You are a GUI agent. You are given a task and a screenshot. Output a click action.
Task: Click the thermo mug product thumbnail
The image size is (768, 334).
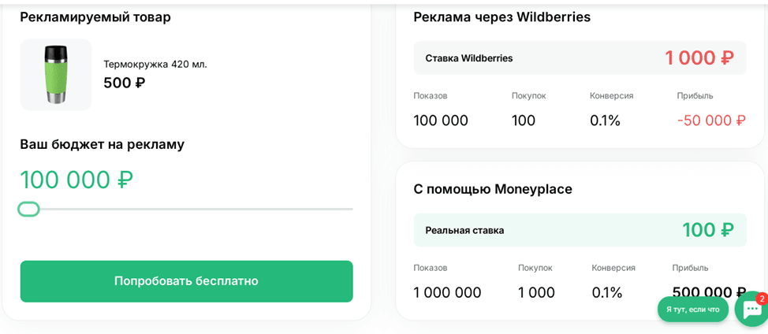pyautogui.click(x=56, y=74)
